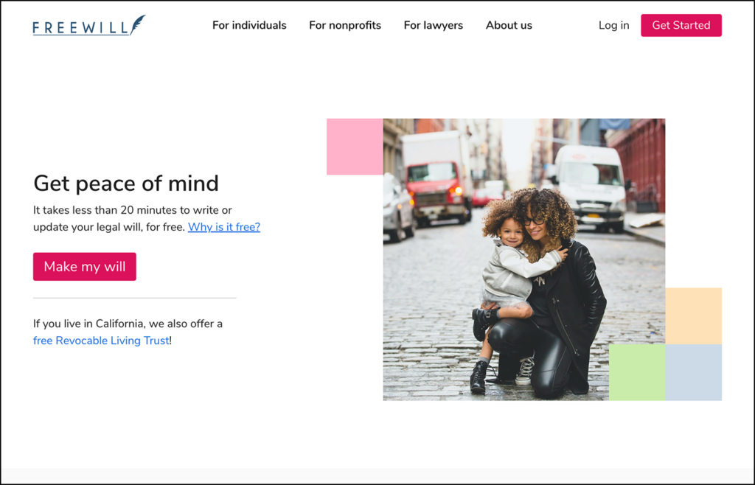Go to the About us page
Viewport: 755px width, 485px height.
pos(509,25)
